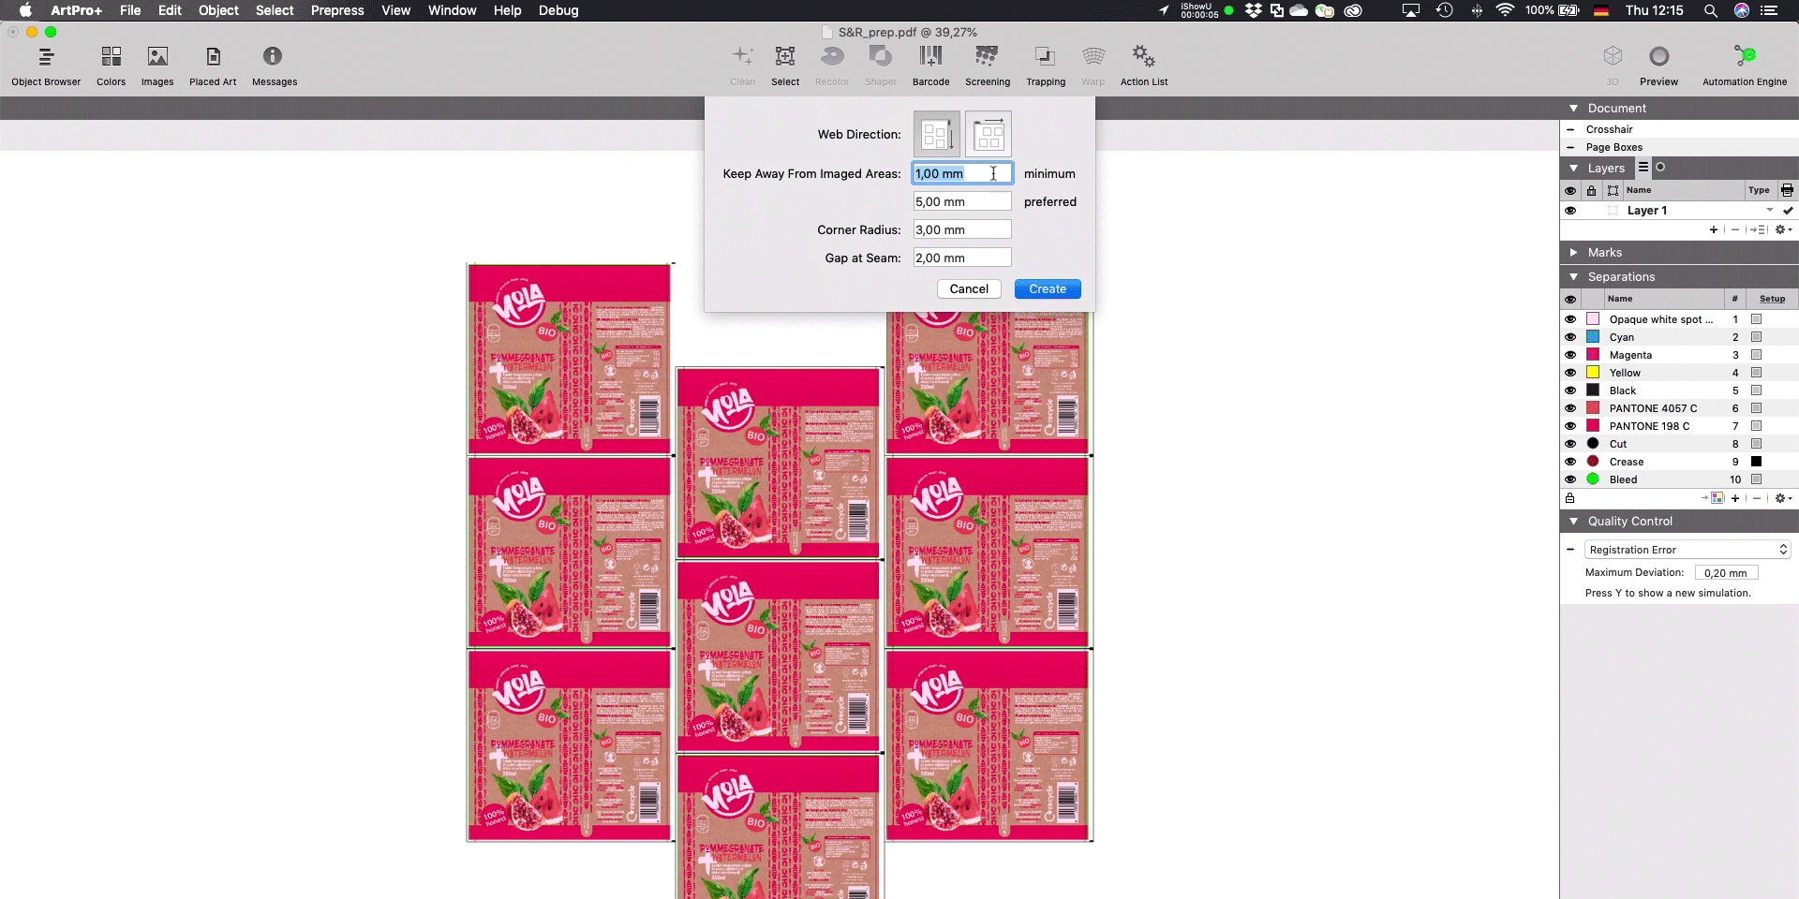Open the Window menu
The height and width of the screenshot is (899, 1799).
452,10
